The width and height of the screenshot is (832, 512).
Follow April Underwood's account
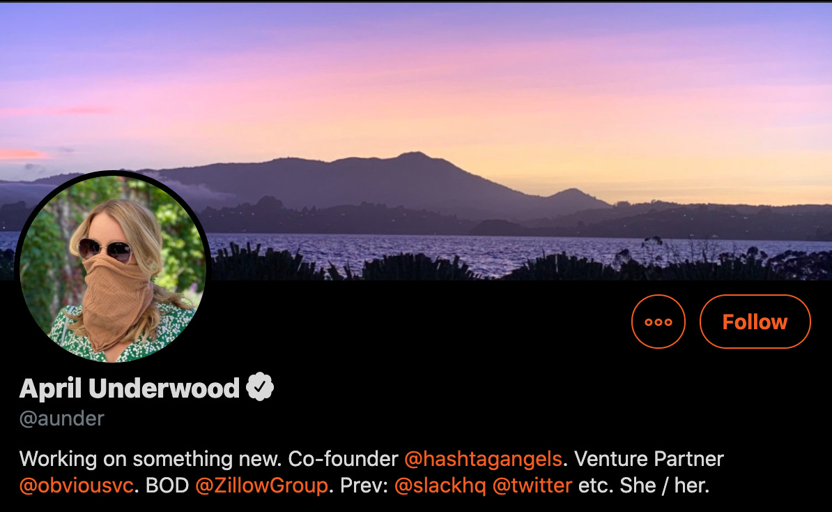click(755, 322)
